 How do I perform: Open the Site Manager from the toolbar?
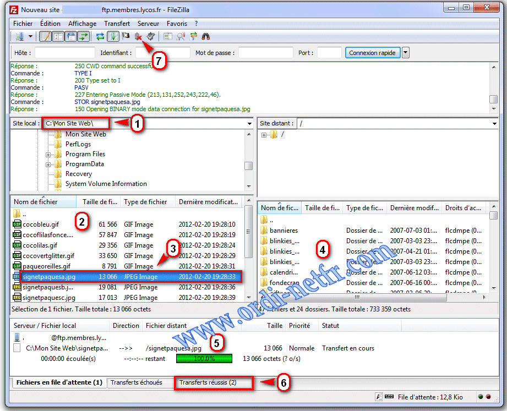(20, 36)
